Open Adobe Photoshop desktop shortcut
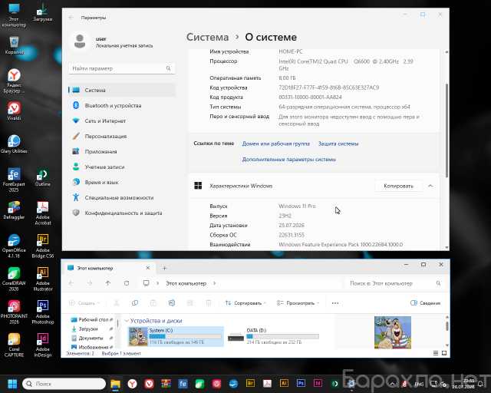Screen dimensions: 491x393 pos(43,312)
